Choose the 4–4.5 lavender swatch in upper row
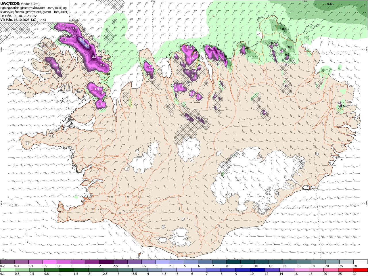This screenshot has height=276, width=368. pyautogui.click(x=163, y=262)
